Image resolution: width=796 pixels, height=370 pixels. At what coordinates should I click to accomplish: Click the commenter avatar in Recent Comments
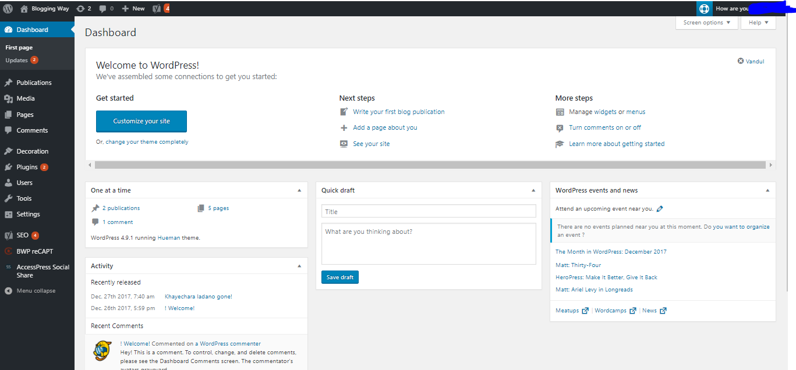[102, 350]
